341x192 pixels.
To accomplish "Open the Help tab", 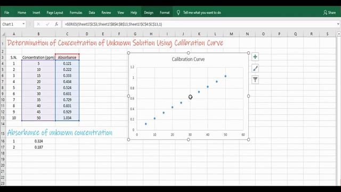I will [134, 13].
